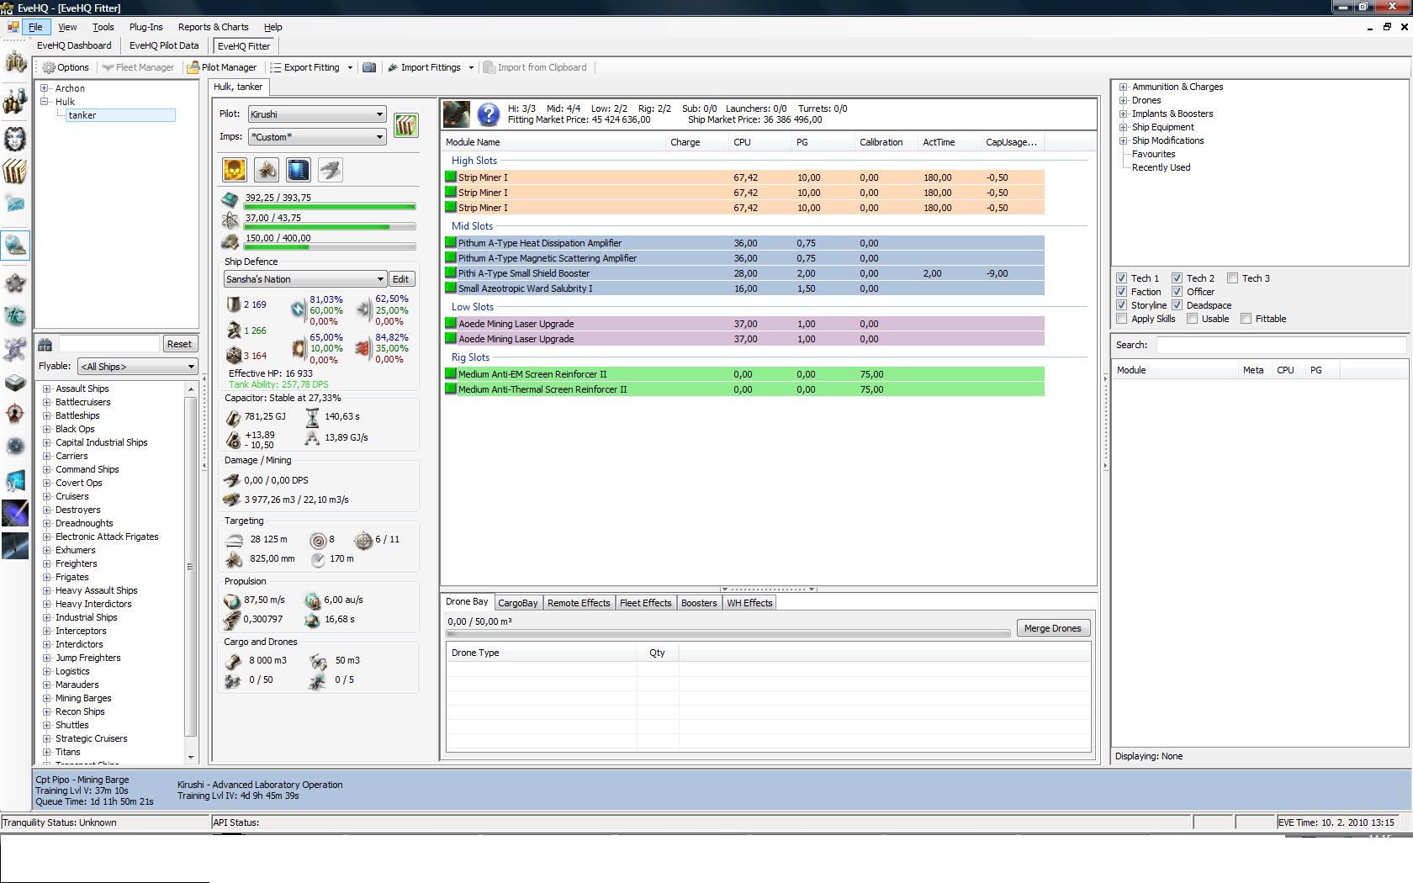This screenshot has width=1413, height=883.
Task: Click the CPU chip icon by 392,25 / 393,75
Action: pos(230,199)
